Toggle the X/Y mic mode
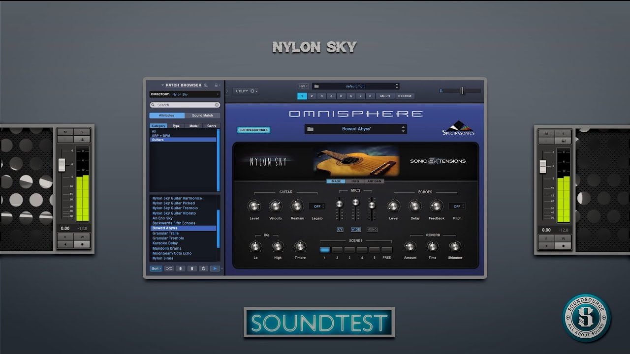The image size is (630, 354). [340, 230]
